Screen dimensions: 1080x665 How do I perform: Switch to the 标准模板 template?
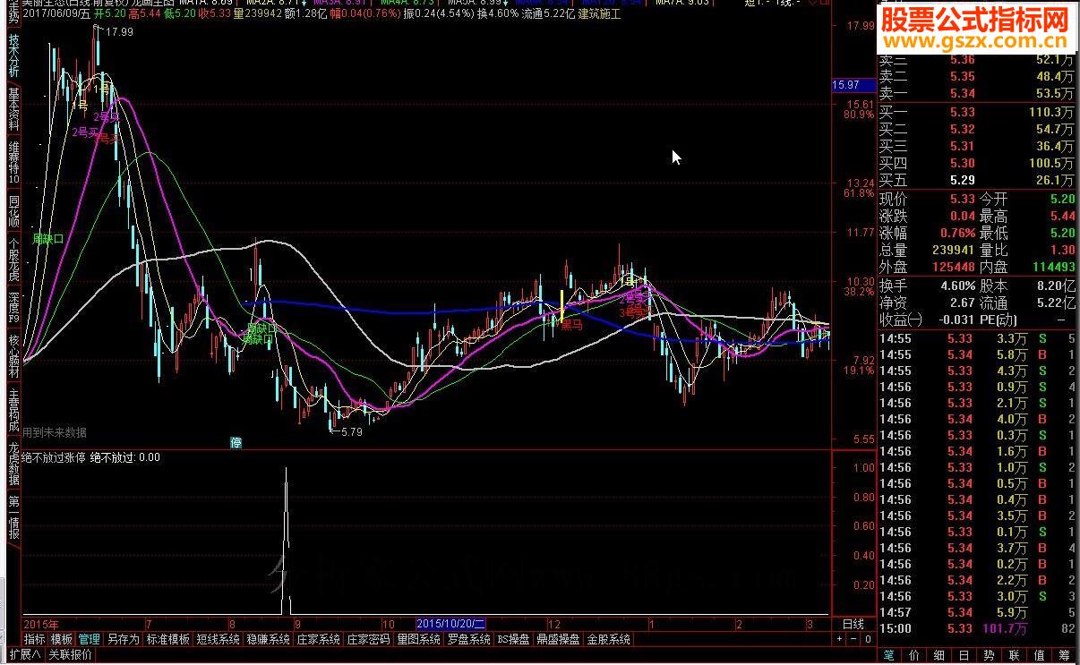coord(168,639)
